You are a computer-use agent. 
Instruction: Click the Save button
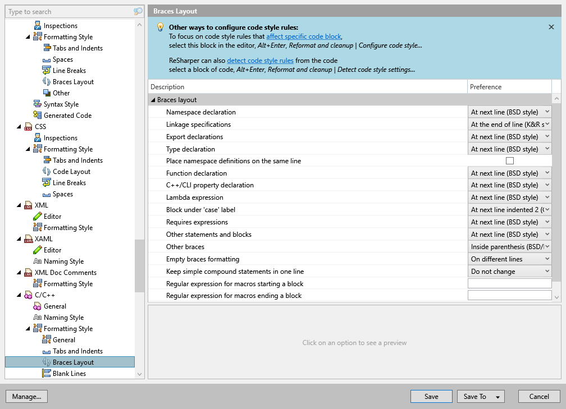coord(431,396)
